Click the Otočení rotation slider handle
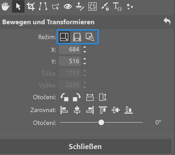The height and width of the screenshot is (155, 175). 101,122
